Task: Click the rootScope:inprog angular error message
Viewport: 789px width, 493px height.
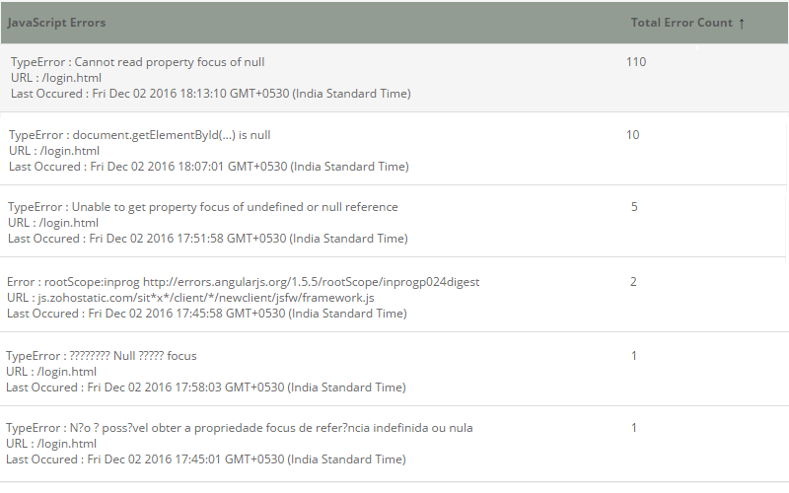Action: coord(243,282)
